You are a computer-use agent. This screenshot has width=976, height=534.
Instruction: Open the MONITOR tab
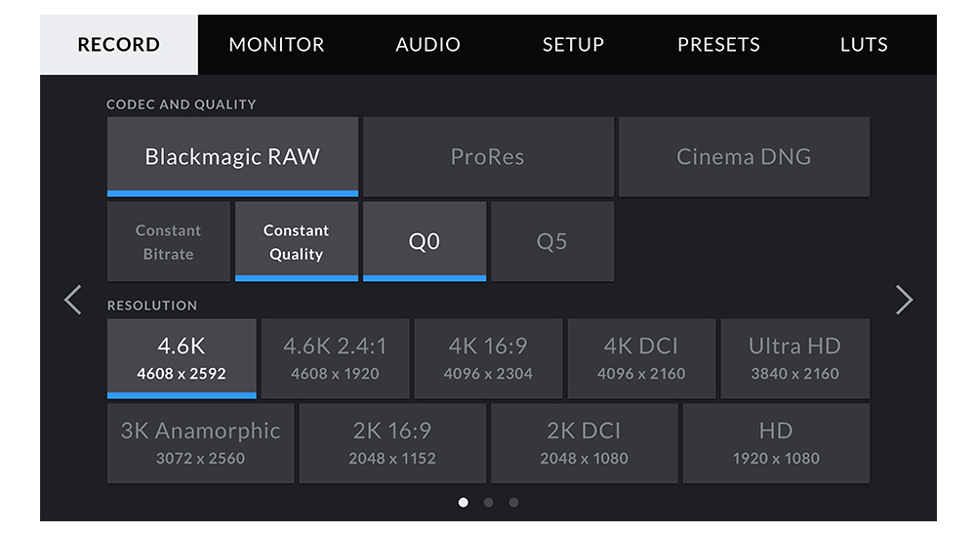276,45
